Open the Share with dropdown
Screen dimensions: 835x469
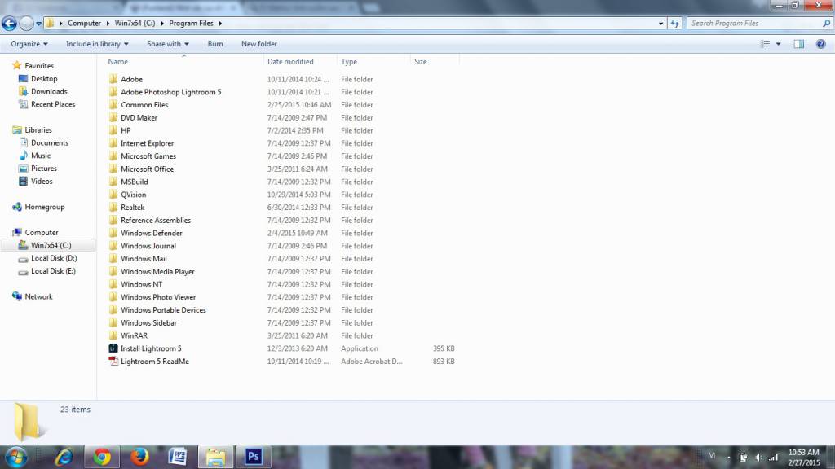point(168,44)
